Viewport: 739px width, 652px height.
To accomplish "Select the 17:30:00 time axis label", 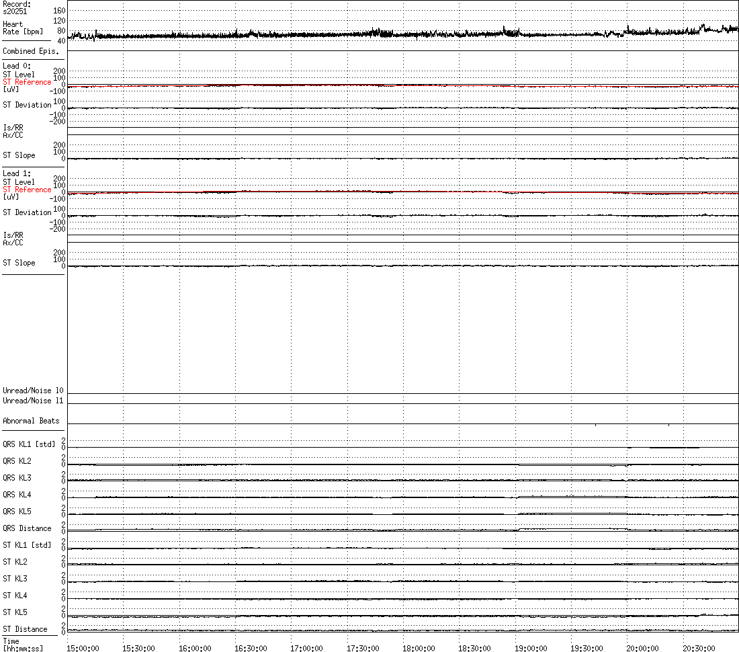I will [363, 648].
